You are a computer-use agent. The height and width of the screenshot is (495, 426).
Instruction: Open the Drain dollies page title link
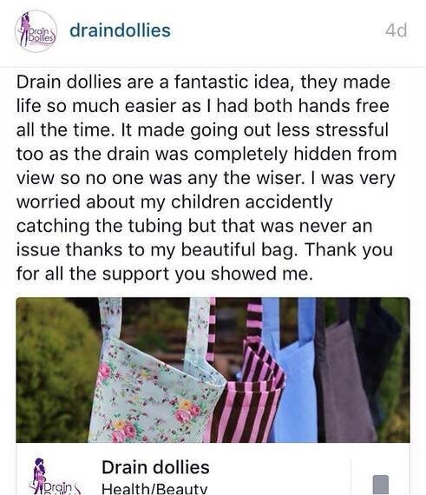[x=155, y=467]
